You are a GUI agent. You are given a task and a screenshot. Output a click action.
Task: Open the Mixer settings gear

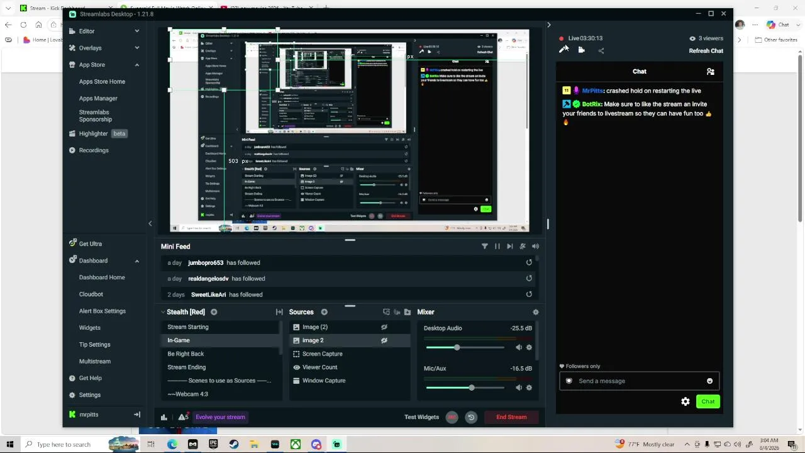pos(536,312)
